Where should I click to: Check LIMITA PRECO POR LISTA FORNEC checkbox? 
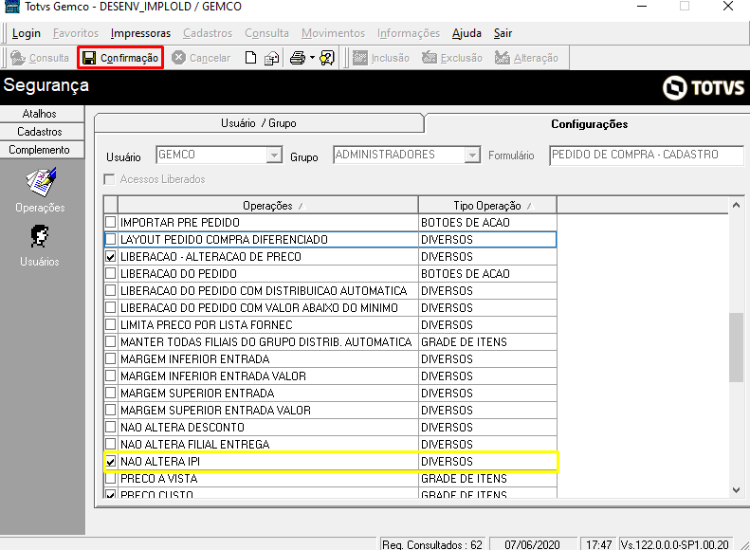[111, 324]
